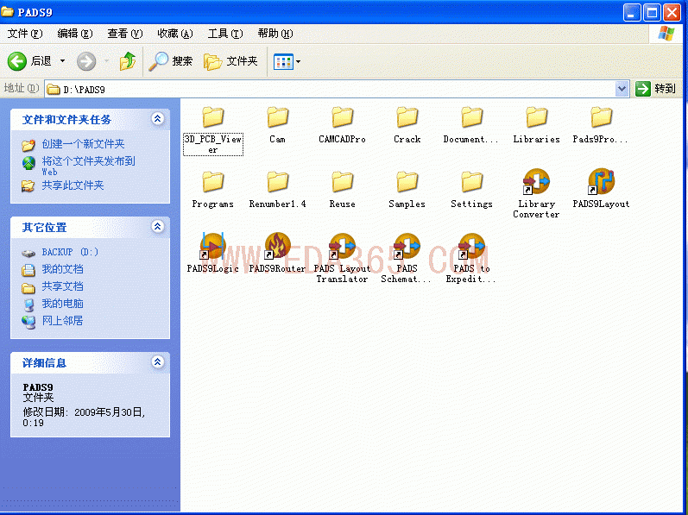Open the Settings folder
The image size is (688, 515).
coord(471,190)
